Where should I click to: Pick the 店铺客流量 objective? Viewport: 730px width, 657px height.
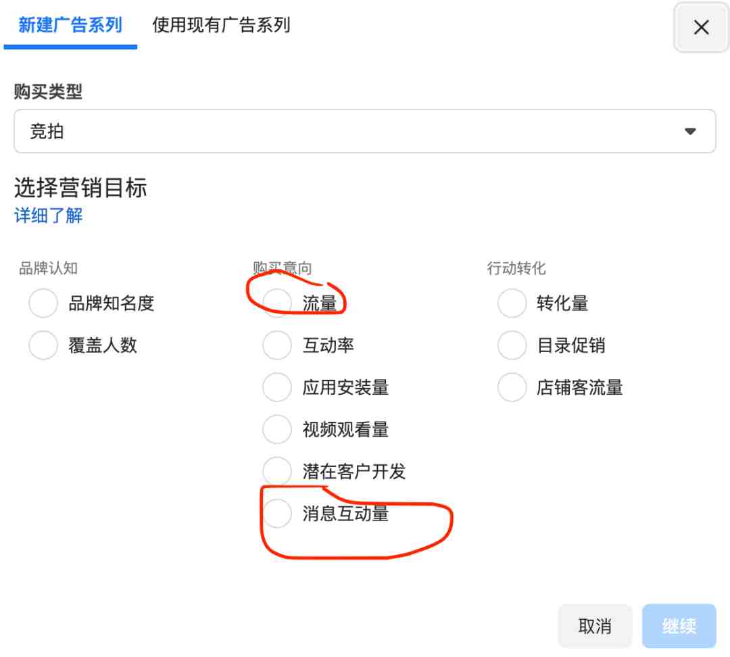pyautogui.click(x=512, y=387)
